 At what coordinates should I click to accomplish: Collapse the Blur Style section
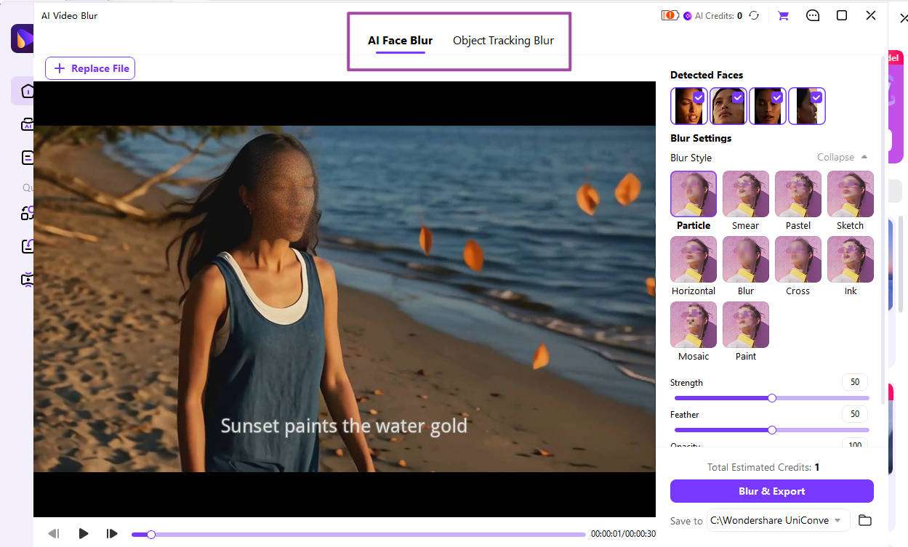[843, 157]
